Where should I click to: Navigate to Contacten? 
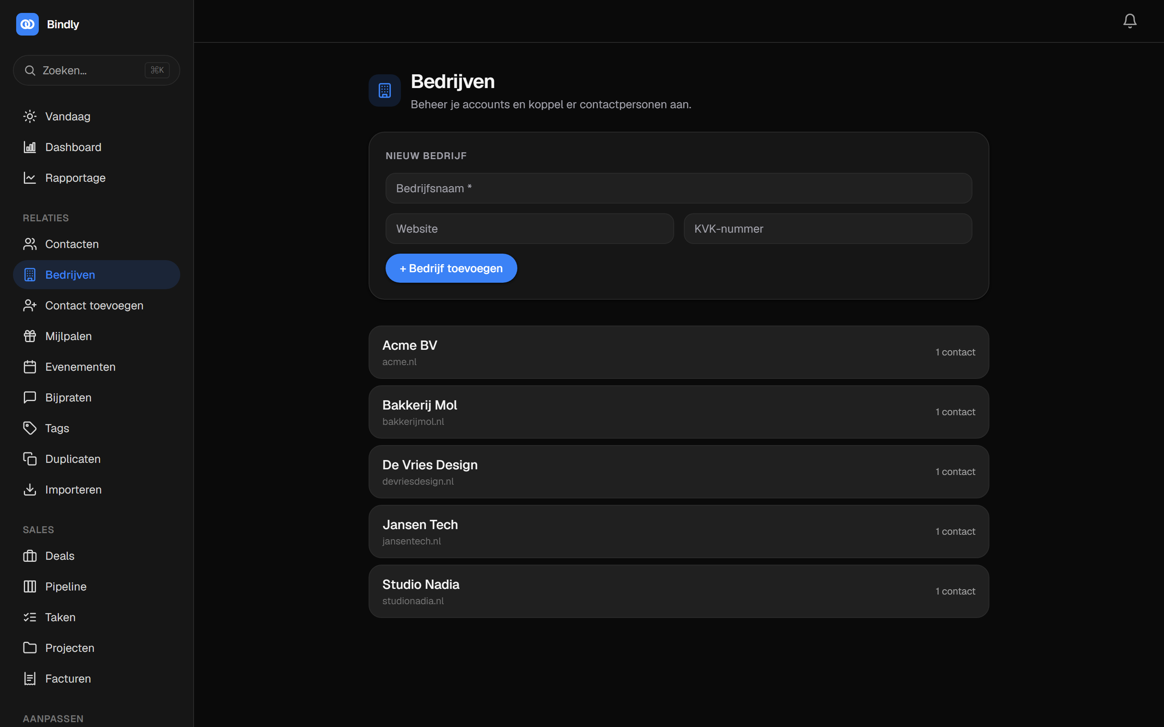coord(97,244)
